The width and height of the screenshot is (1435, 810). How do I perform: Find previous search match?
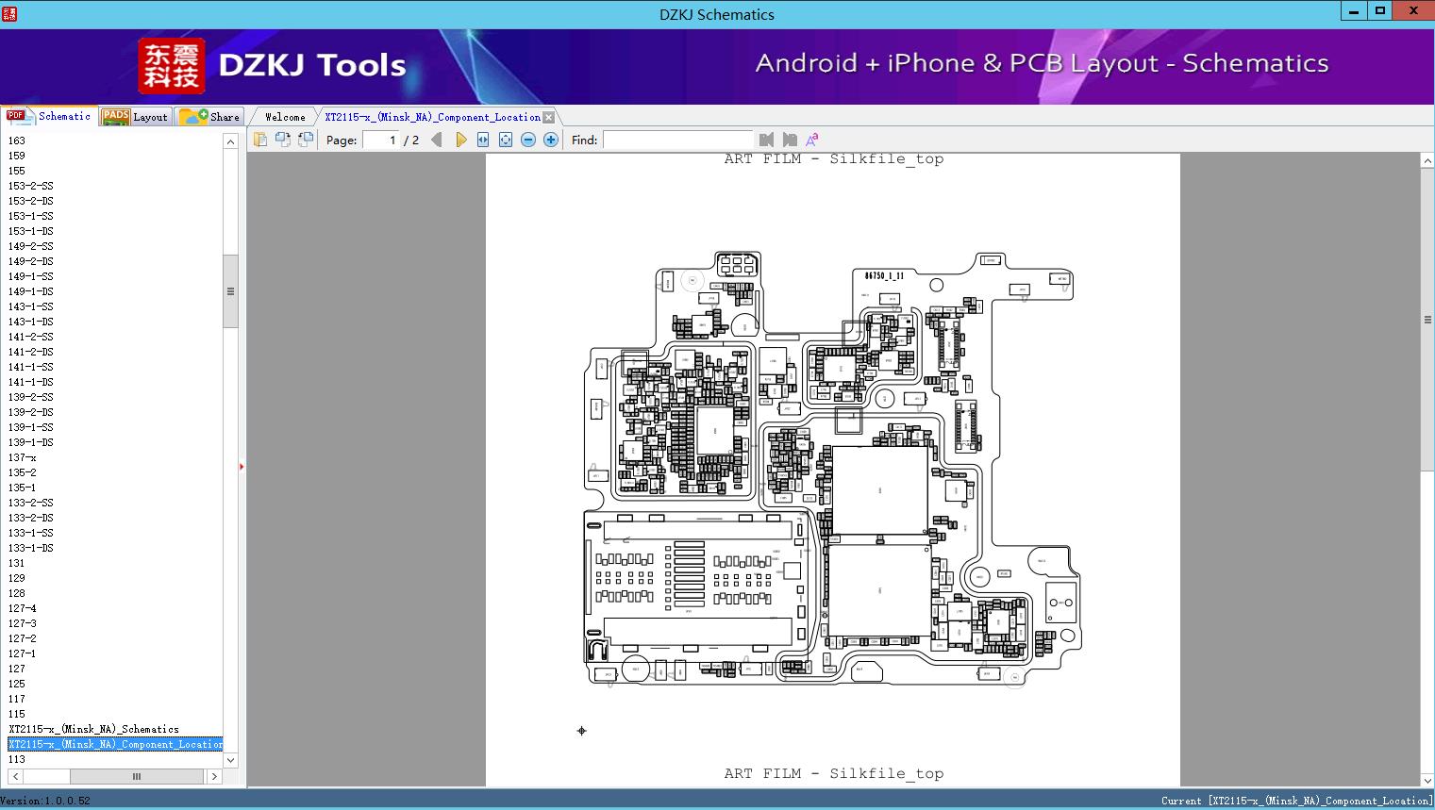coord(766,140)
